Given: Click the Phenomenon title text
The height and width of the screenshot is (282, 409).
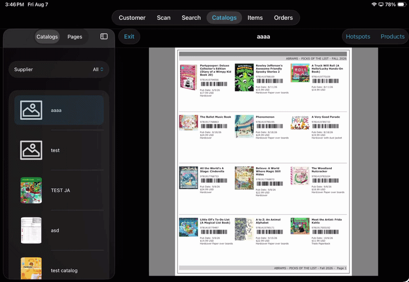Looking at the screenshot, I should [x=265, y=117].
